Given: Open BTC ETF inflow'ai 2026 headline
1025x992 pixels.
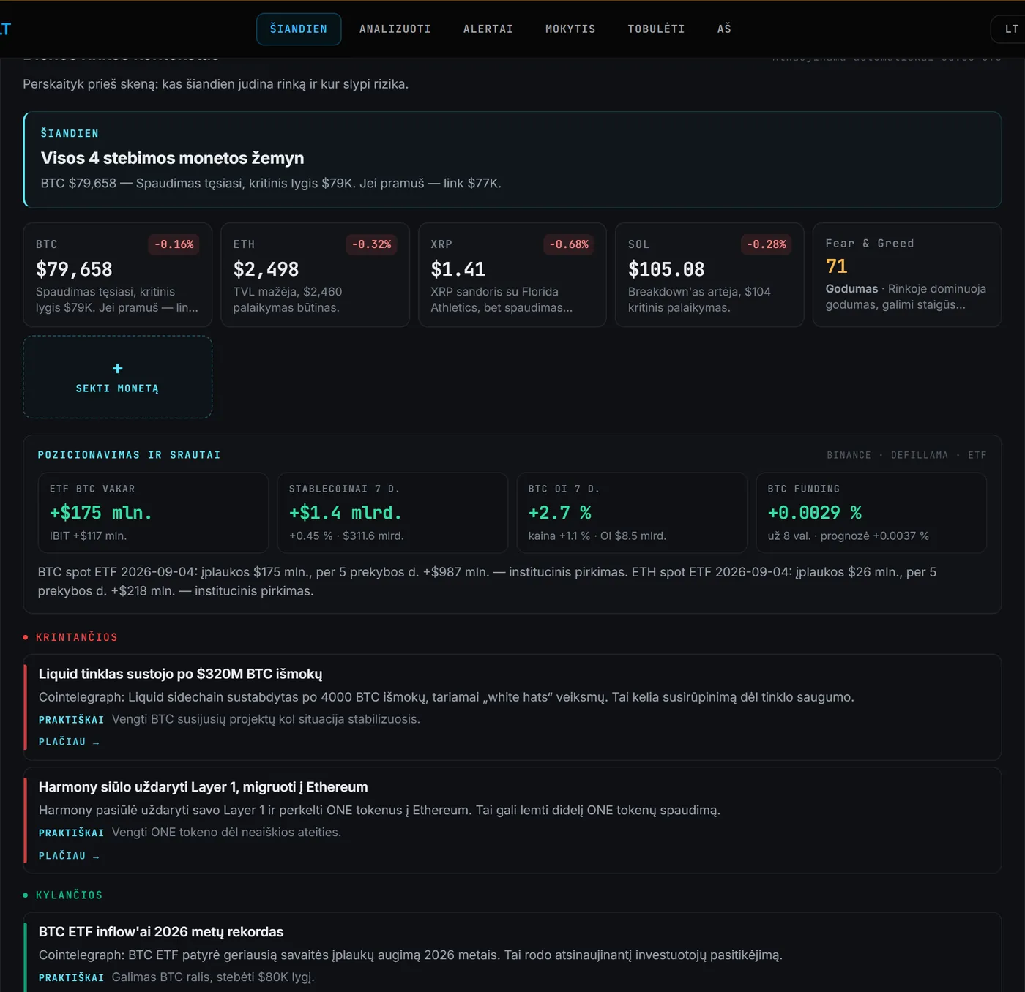Looking at the screenshot, I should pyautogui.click(x=161, y=932).
